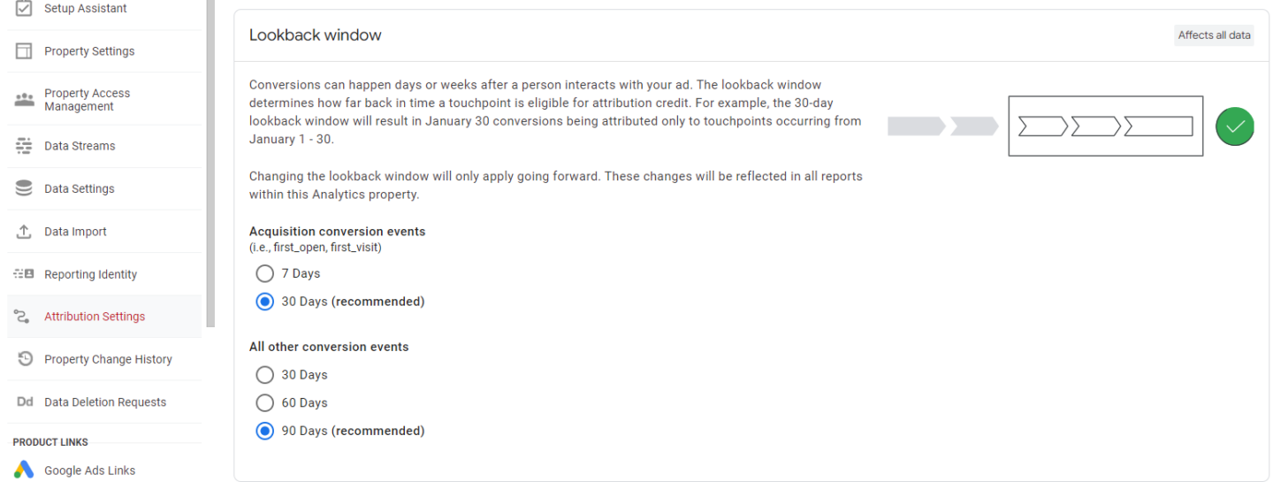1273x482 pixels.
Task: Click the Affects all data badge
Action: coord(1214,35)
